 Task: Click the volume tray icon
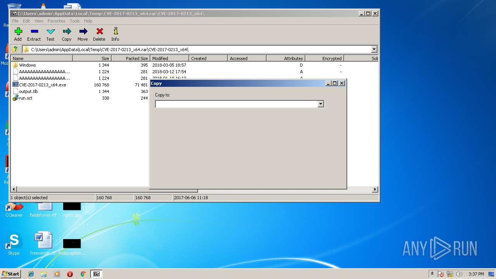click(459, 274)
